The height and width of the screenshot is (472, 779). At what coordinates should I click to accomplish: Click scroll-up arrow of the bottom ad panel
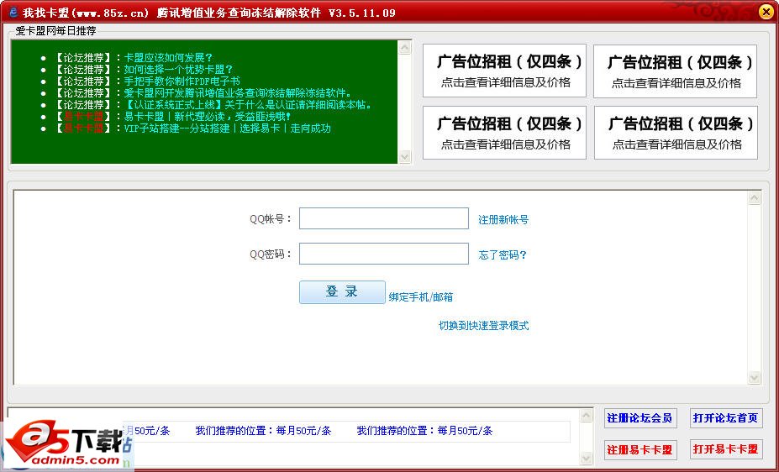tap(587, 416)
